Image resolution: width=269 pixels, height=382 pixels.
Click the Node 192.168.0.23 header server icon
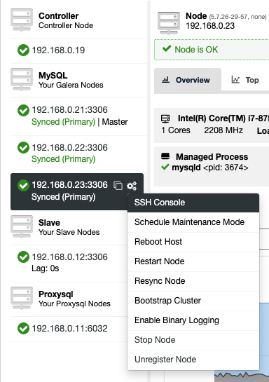pos(169,23)
